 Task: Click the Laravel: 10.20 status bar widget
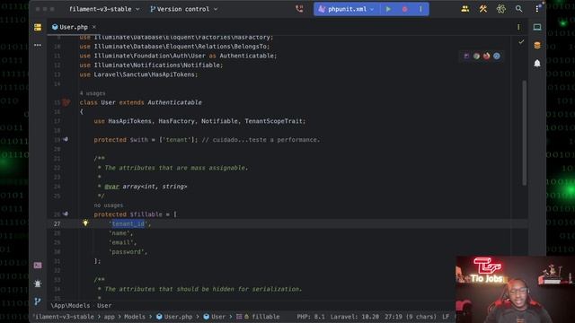pos(355,317)
